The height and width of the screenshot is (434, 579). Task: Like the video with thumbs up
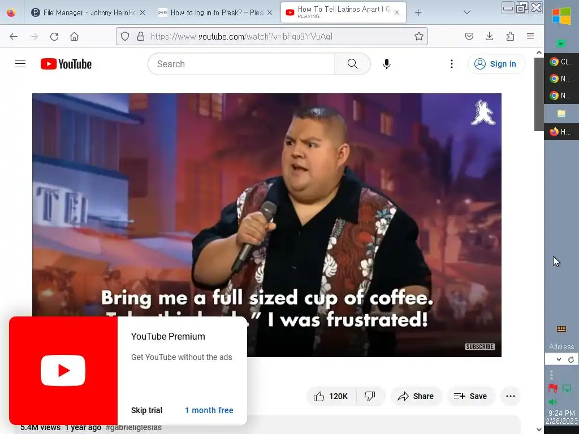click(330, 396)
